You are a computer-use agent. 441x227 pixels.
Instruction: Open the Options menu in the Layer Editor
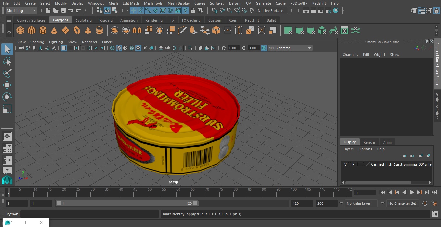pyautogui.click(x=365, y=149)
